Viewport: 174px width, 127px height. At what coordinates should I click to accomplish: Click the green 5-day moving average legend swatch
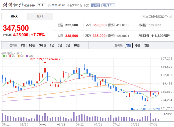pos(4,56)
